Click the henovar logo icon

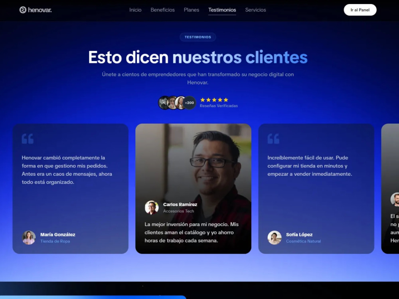[23, 10]
